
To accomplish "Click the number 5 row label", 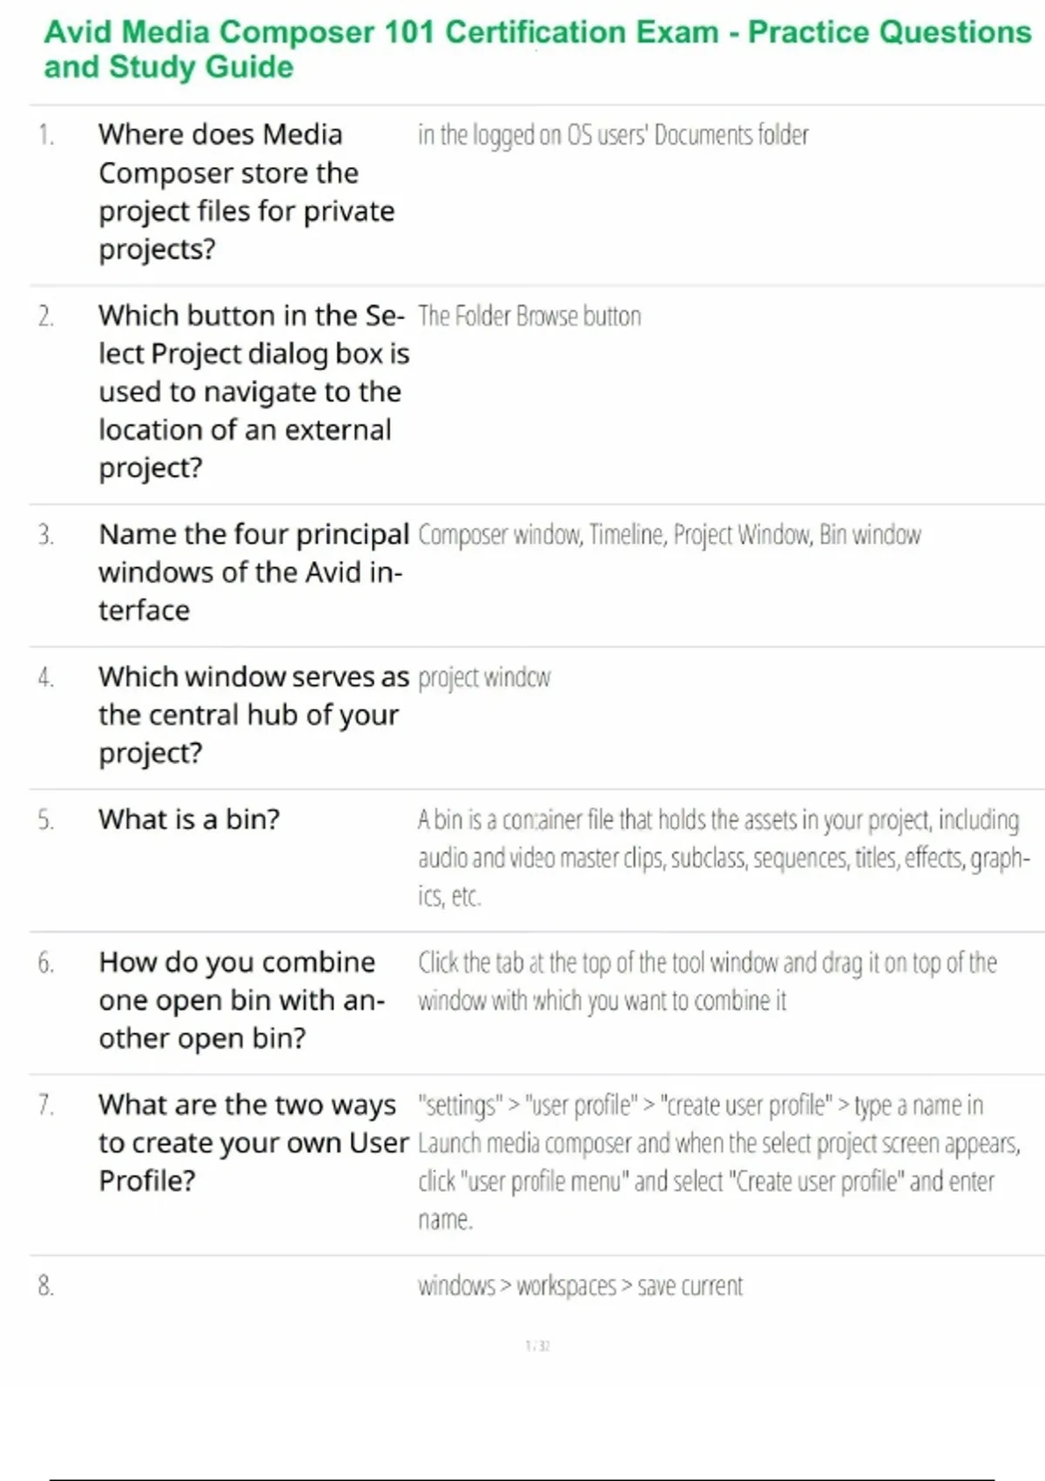I will (x=46, y=820).
